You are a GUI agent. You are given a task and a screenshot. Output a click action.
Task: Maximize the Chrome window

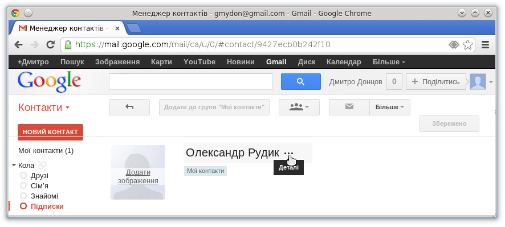click(475, 13)
